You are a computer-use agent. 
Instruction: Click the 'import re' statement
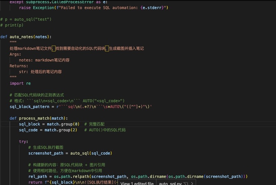20,83
